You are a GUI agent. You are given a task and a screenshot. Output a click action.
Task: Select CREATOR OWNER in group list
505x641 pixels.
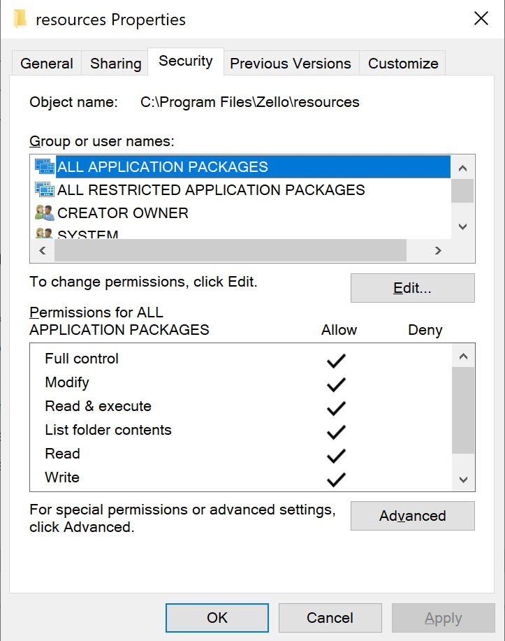coord(122,213)
